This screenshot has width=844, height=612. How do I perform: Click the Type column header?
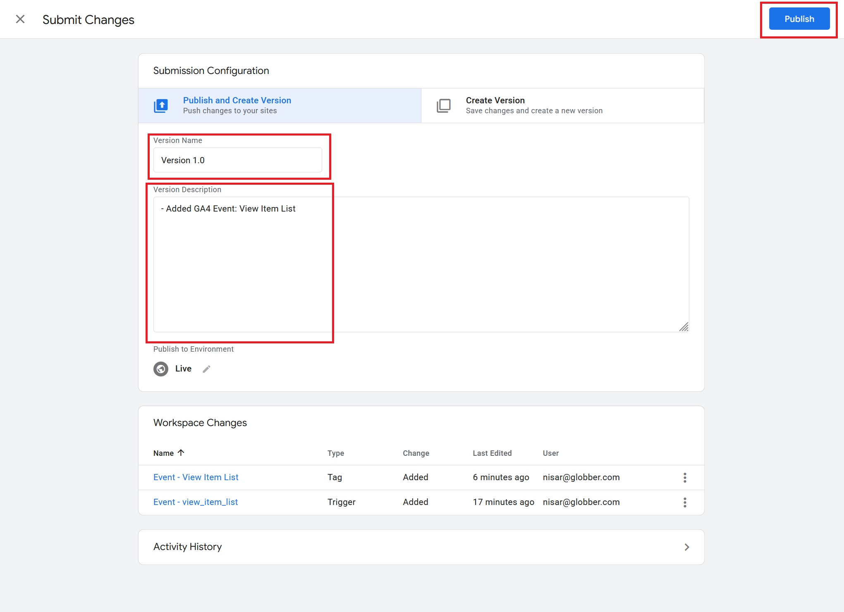click(336, 453)
